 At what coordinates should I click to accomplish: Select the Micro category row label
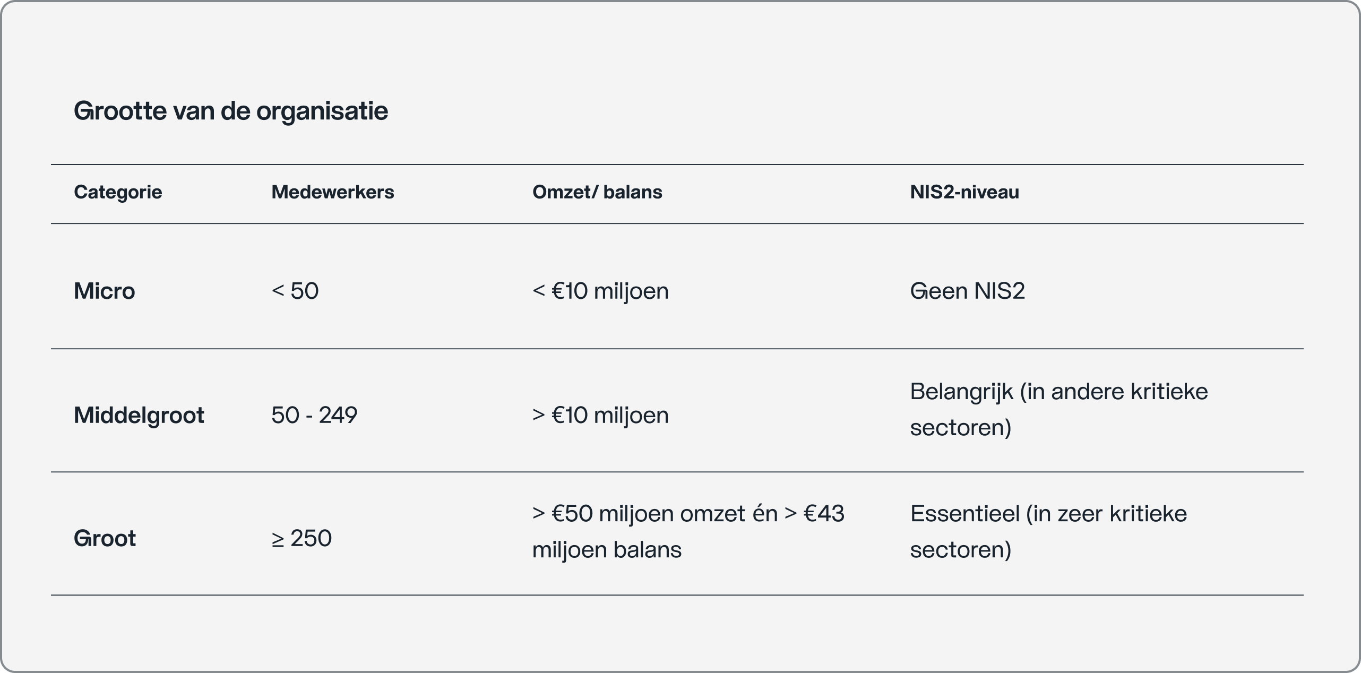(x=105, y=291)
